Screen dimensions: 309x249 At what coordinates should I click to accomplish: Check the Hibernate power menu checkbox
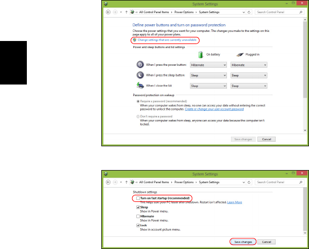(x=138, y=216)
